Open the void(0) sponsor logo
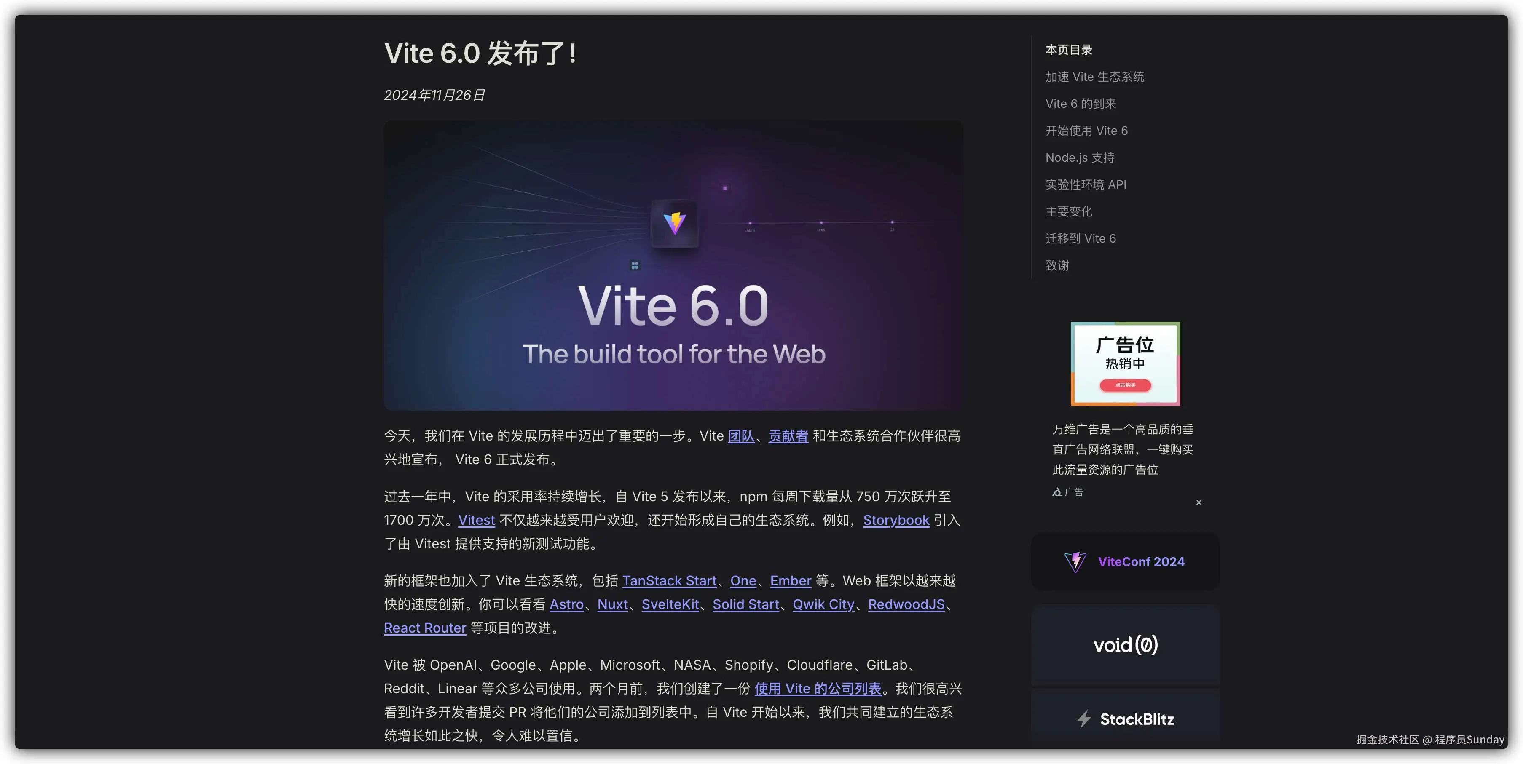Viewport: 1523px width, 764px height. click(x=1125, y=645)
